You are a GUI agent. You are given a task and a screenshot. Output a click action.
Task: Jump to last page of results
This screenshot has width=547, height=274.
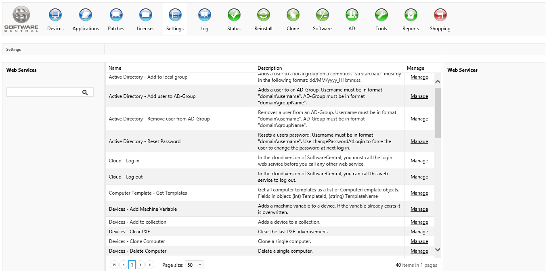(x=150, y=265)
